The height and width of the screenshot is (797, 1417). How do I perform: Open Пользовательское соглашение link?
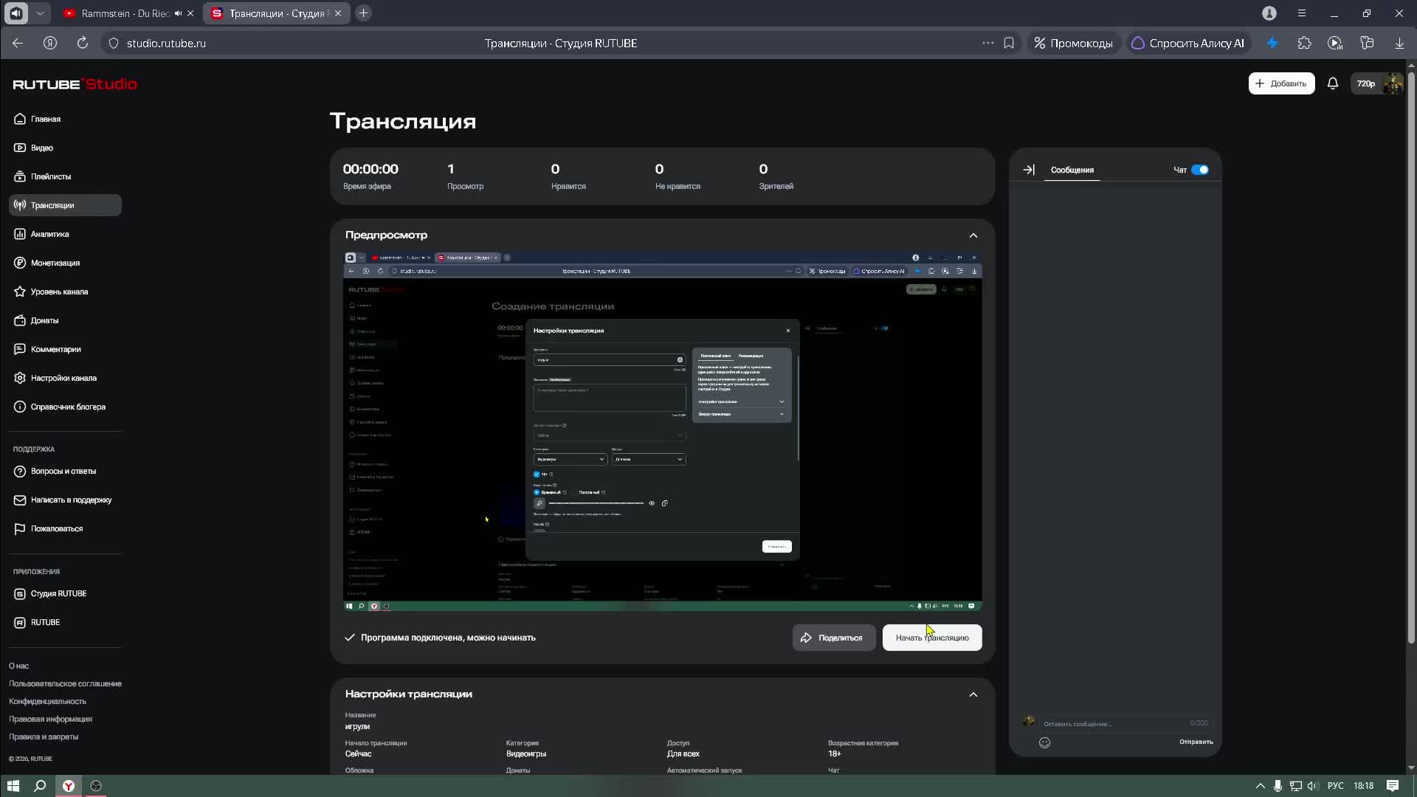coord(65,683)
